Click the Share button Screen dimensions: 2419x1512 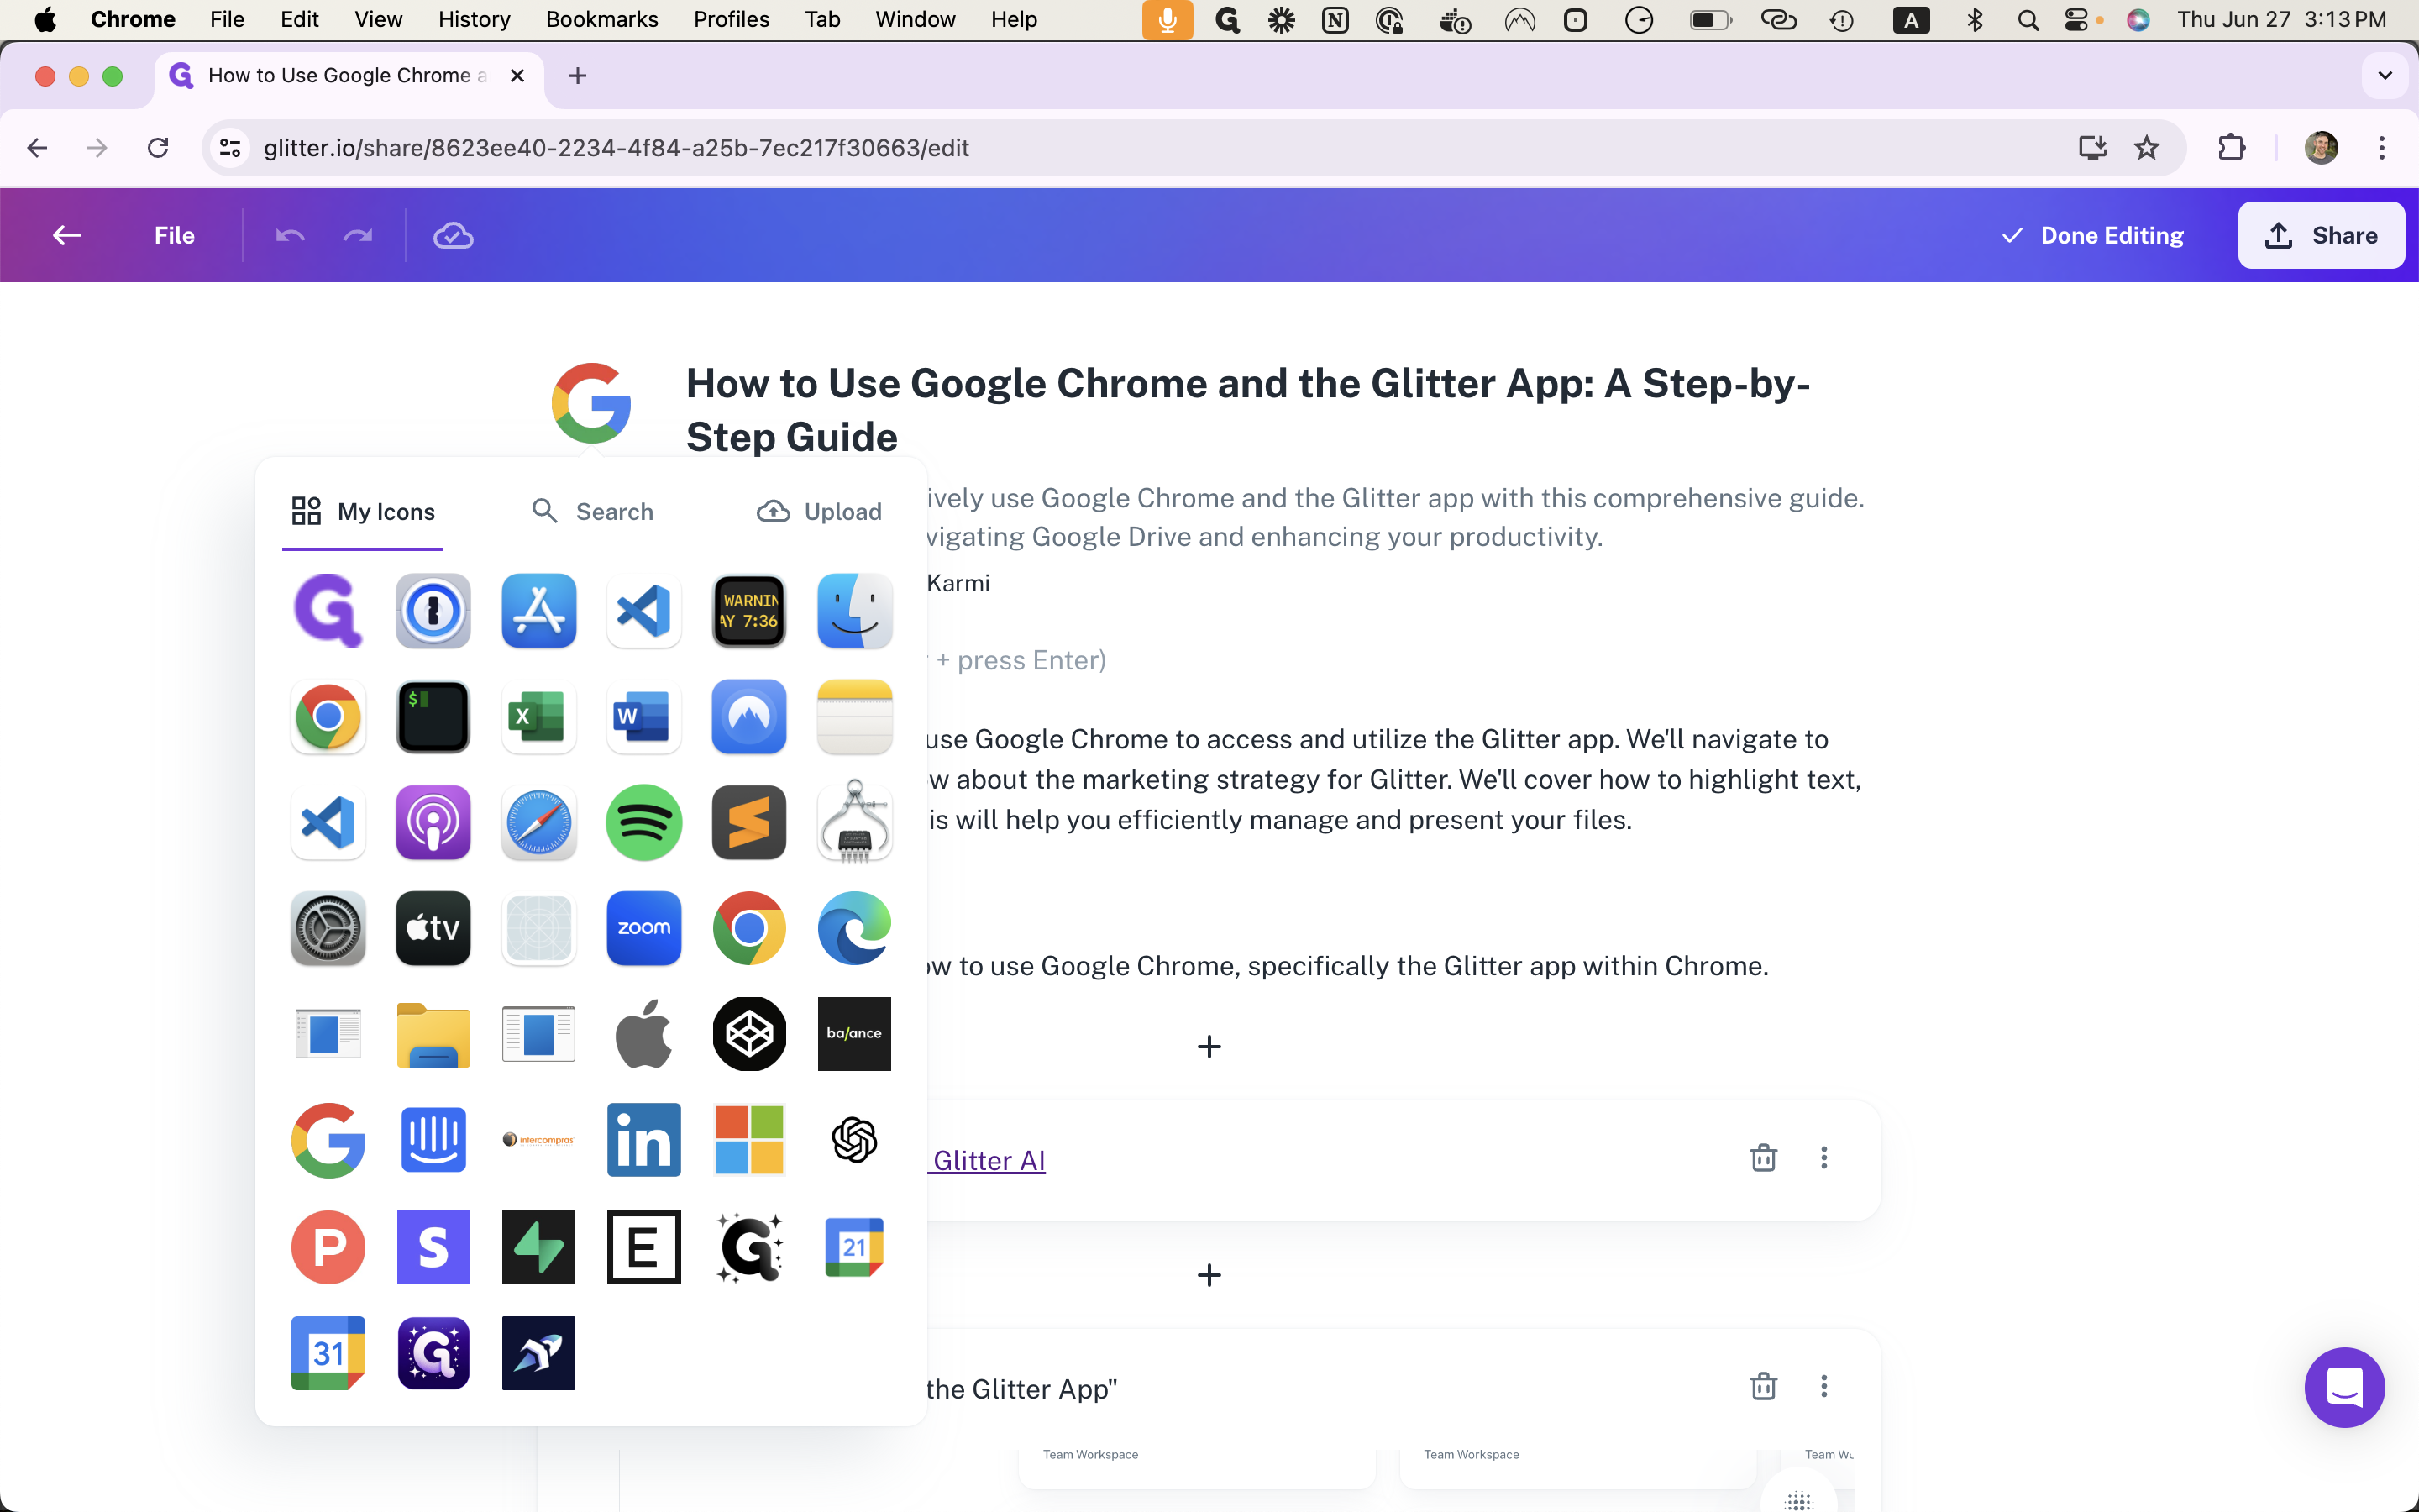2321,235
